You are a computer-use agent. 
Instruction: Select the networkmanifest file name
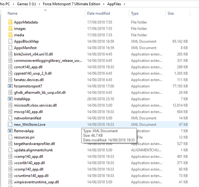(28, 118)
